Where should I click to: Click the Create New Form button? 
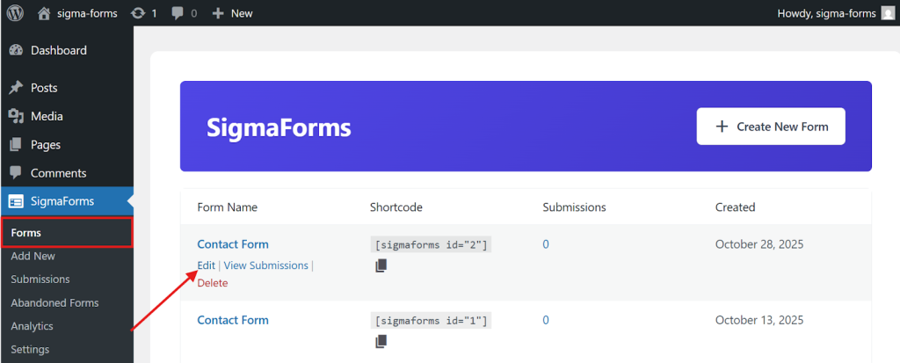[771, 127]
